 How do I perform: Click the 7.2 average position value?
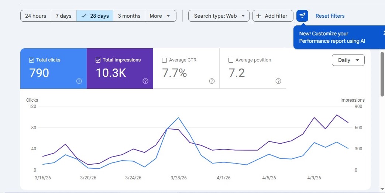pos(237,73)
